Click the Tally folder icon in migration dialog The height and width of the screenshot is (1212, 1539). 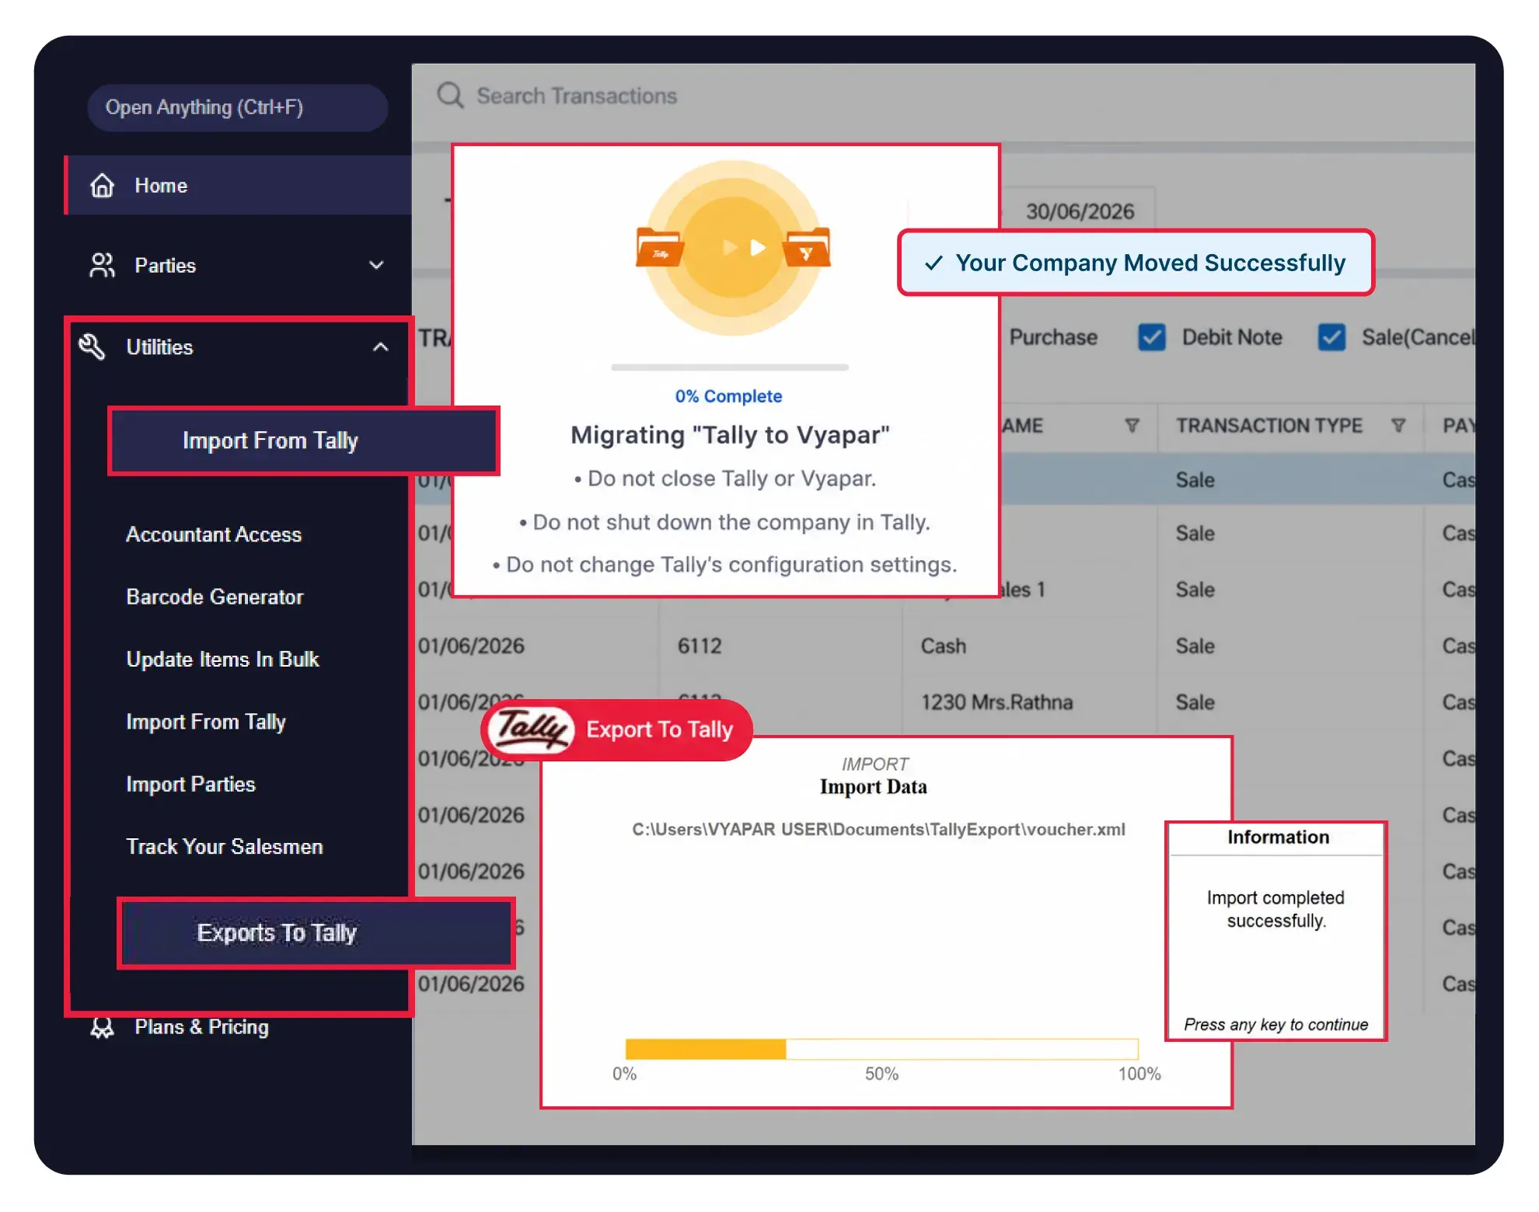(660, 249)
